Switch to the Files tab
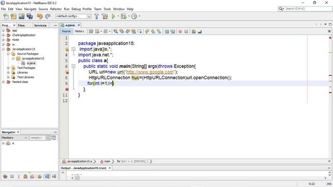The width and height of the screenshot is (333, 187). click(x=21, y=25)
